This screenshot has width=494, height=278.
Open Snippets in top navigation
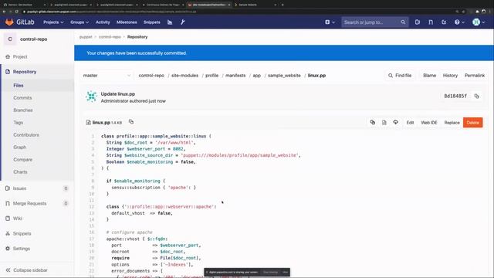[152, 22]
